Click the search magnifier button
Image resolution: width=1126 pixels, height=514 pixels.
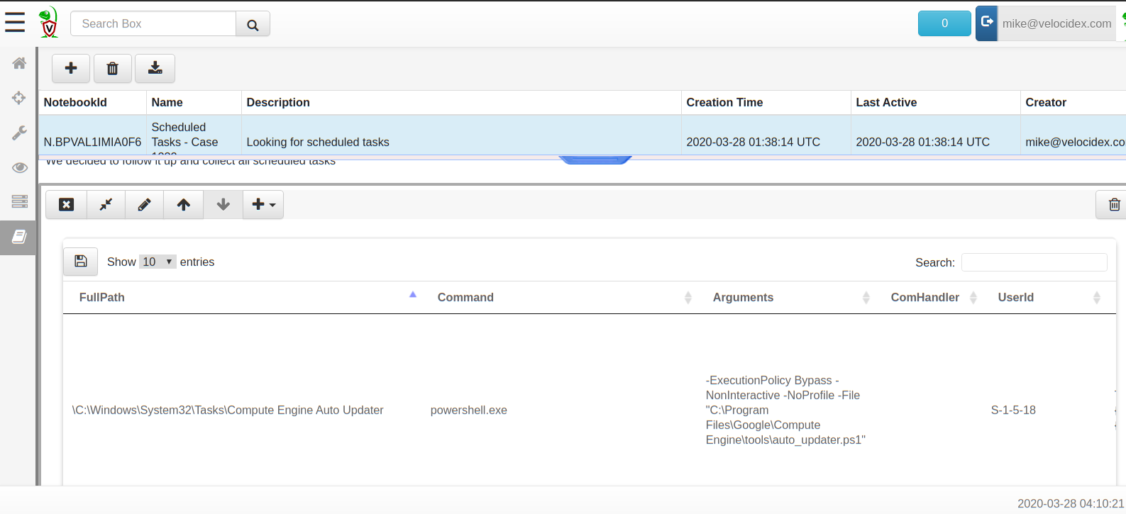(253, 24)
